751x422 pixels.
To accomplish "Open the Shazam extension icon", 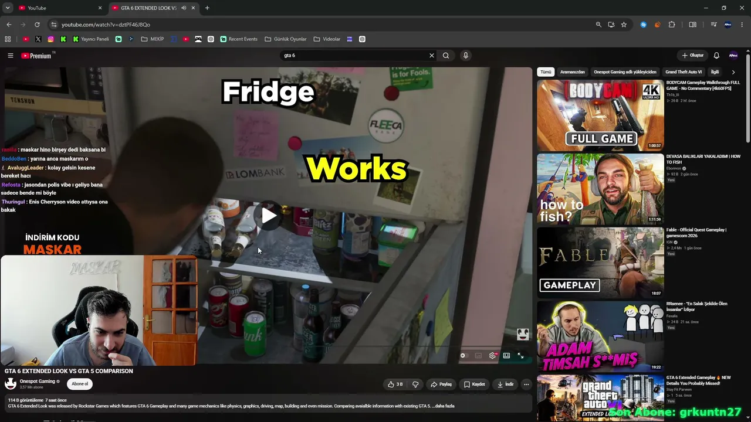I will [x=644, y=25].
